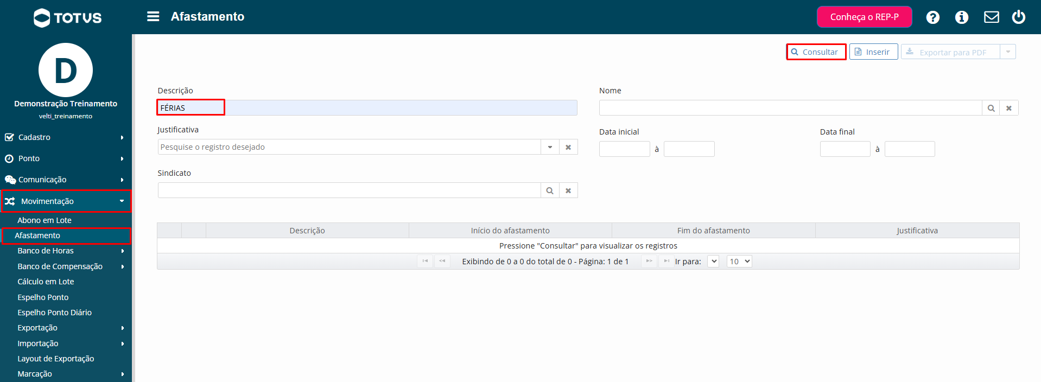
Task: Expand Banco de Compensação submenu
Action: click(65, 266)
